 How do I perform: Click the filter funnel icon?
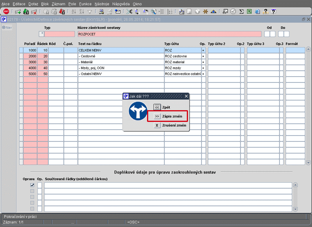click(90, 12)
